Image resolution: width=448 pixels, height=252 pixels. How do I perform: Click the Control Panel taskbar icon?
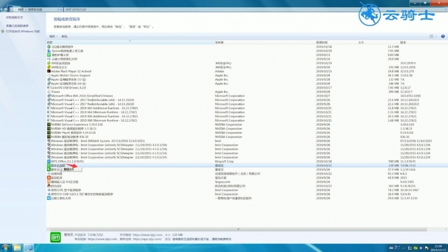pos(29,248)
